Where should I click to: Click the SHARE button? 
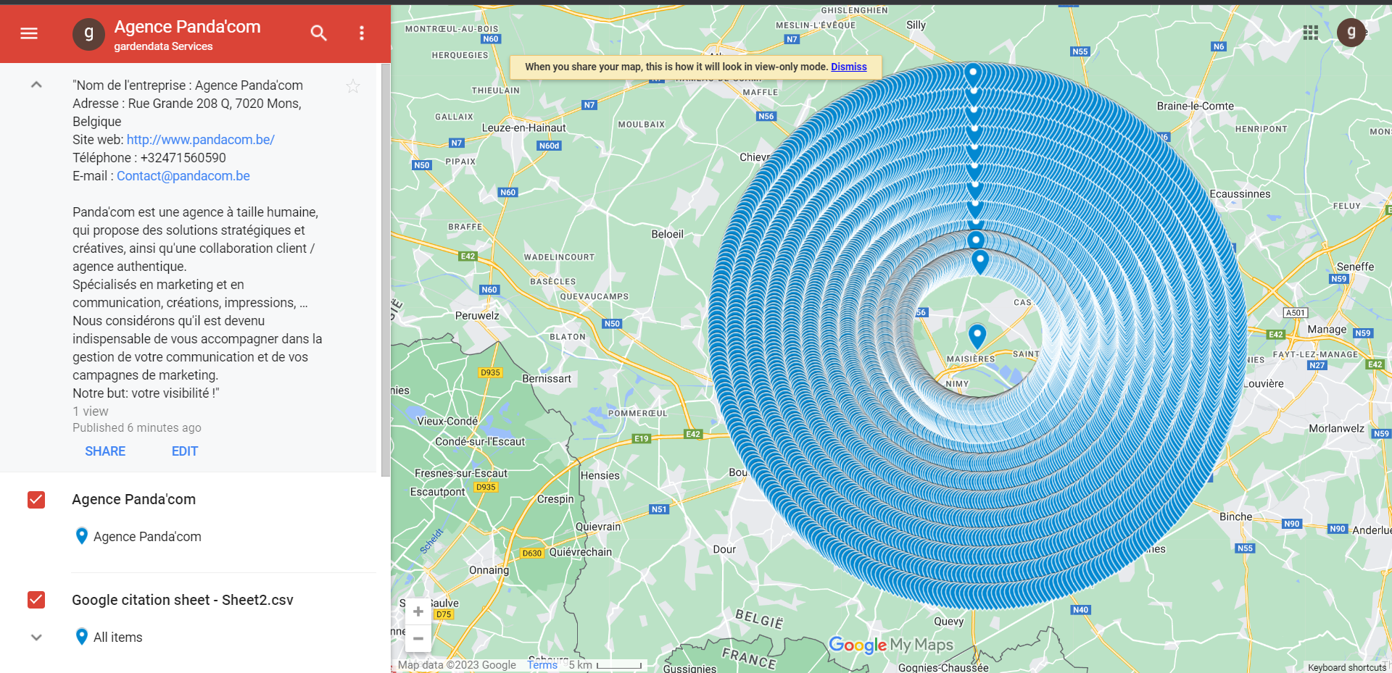click(x=105, y=451)
